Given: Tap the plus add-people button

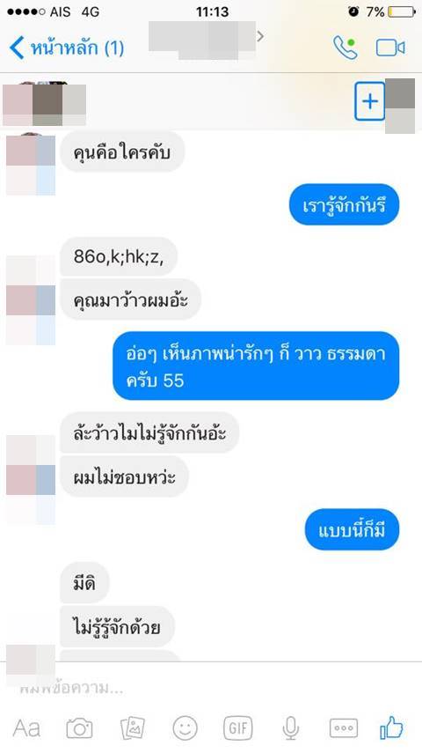Looking at the screenshot, I should (x=370, y=101).
